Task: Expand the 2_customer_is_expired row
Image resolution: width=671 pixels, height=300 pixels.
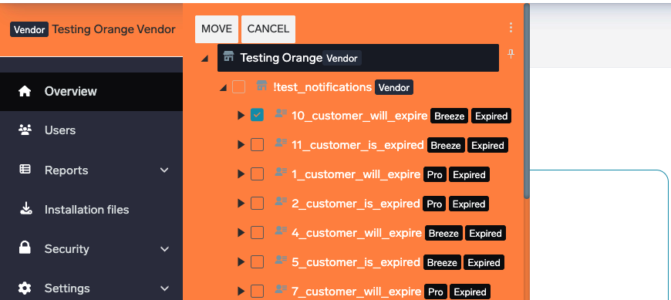Action: coord(241,204)
